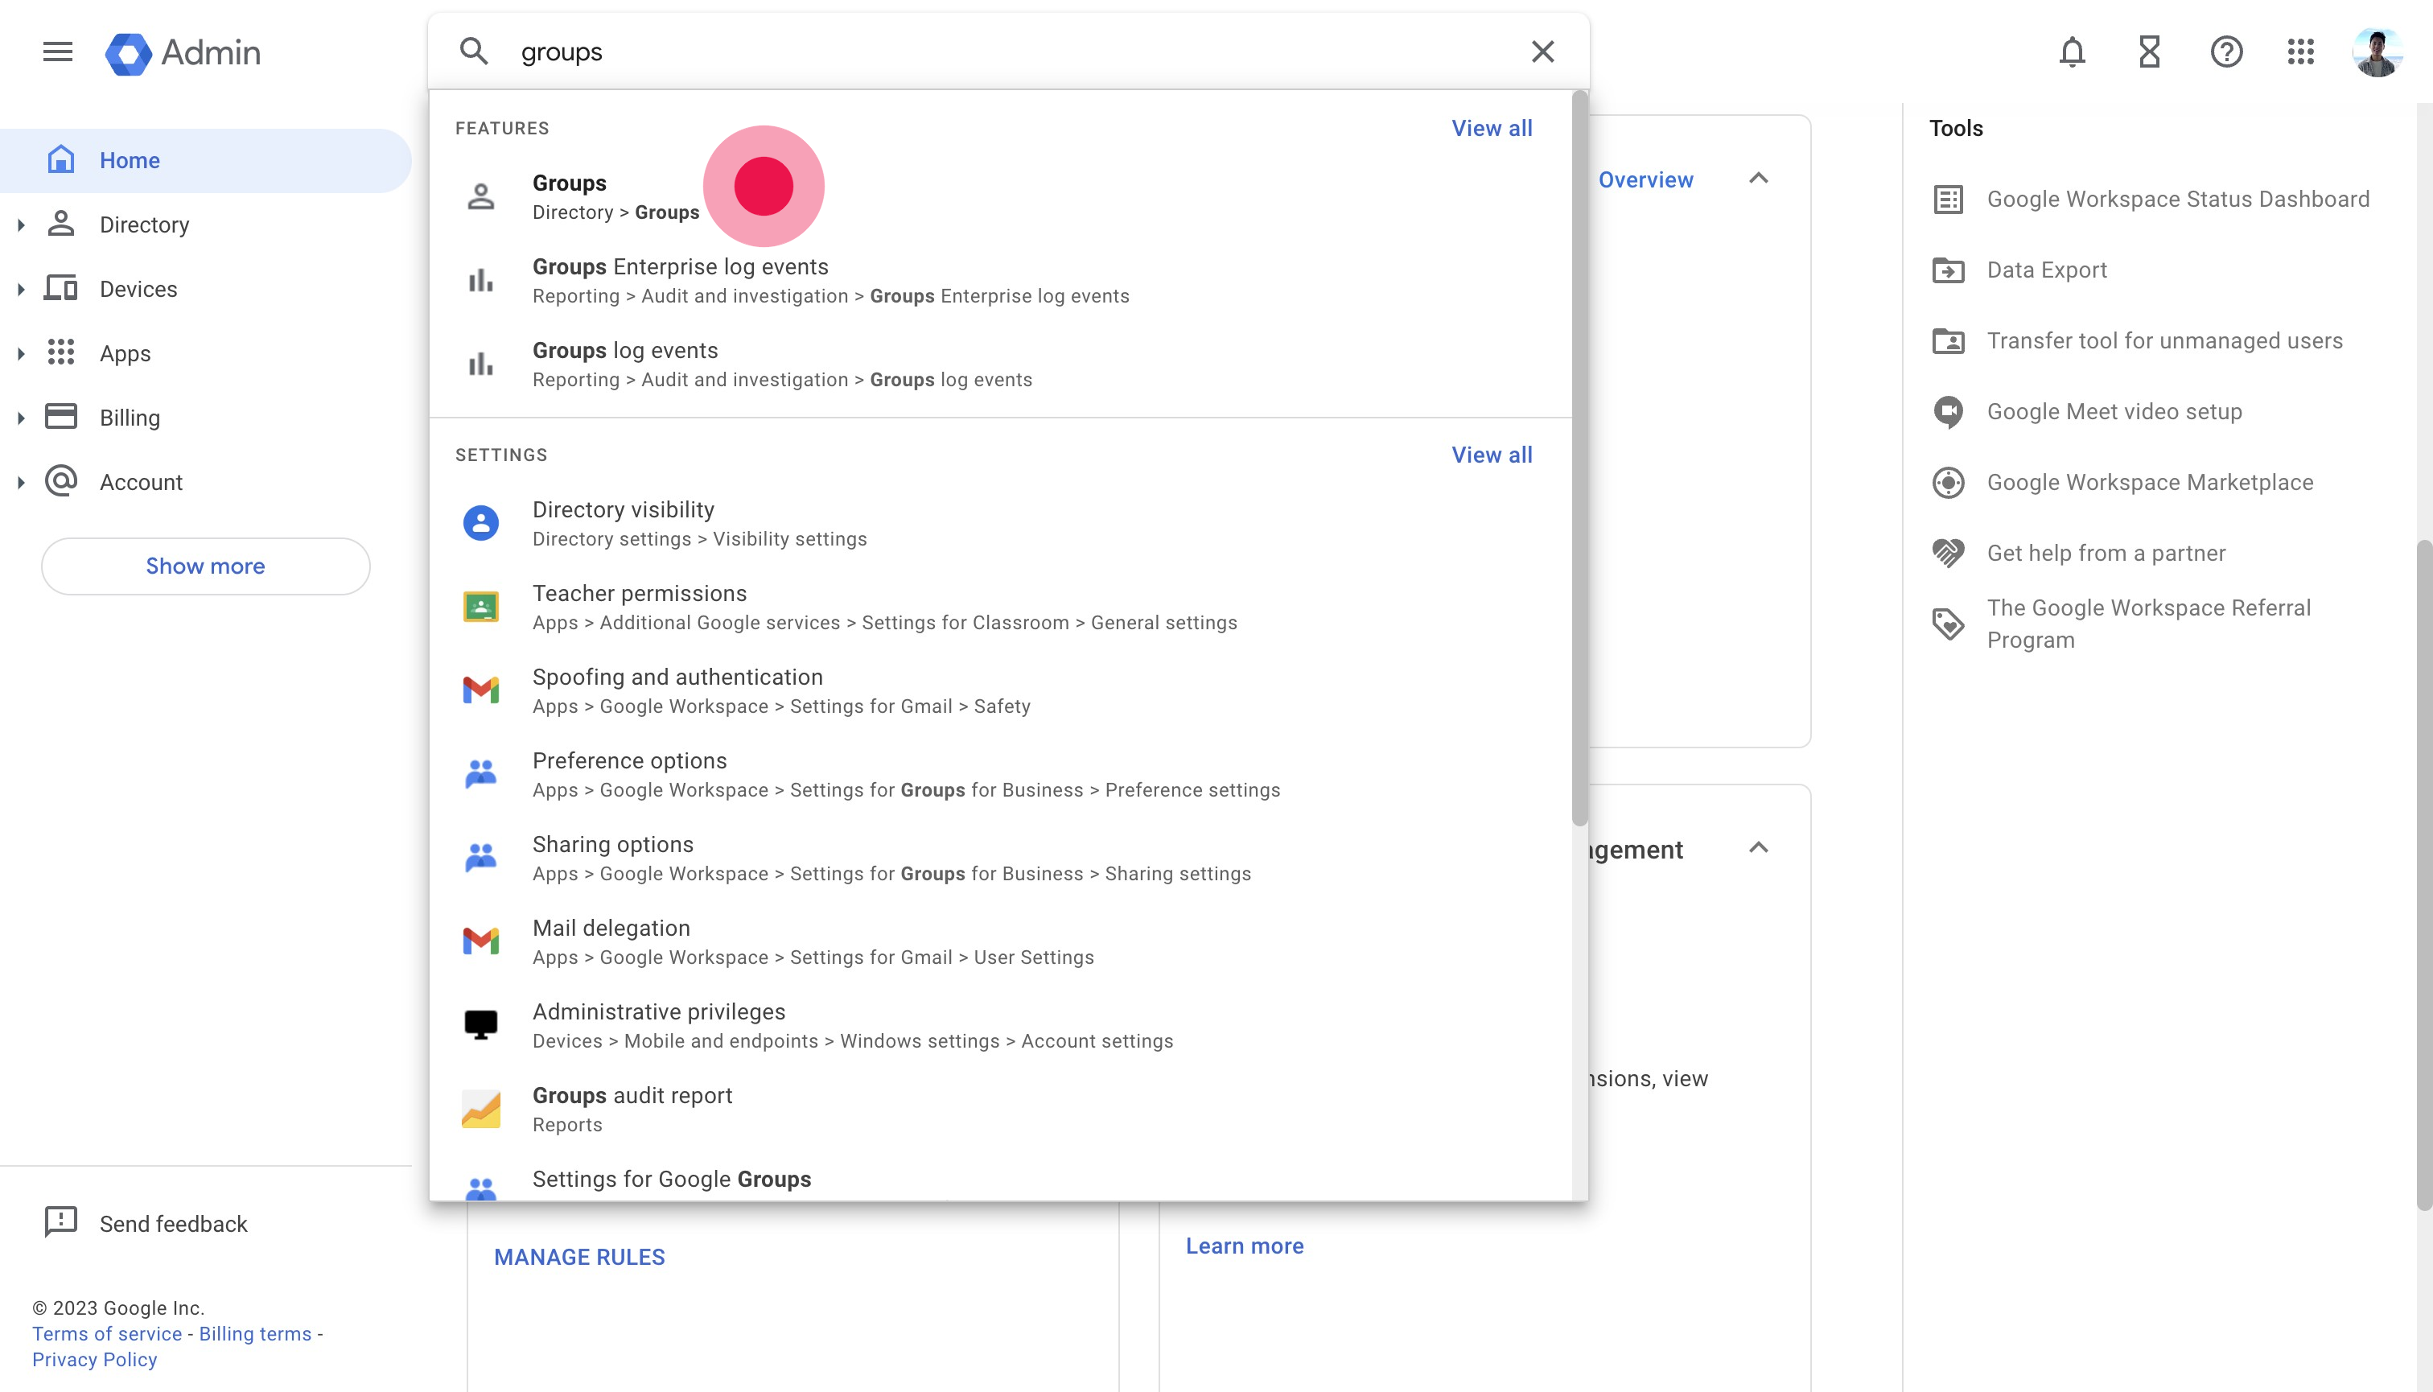
Task: Click bar chart icon for Groups log events
Action: tap(481, 364)
